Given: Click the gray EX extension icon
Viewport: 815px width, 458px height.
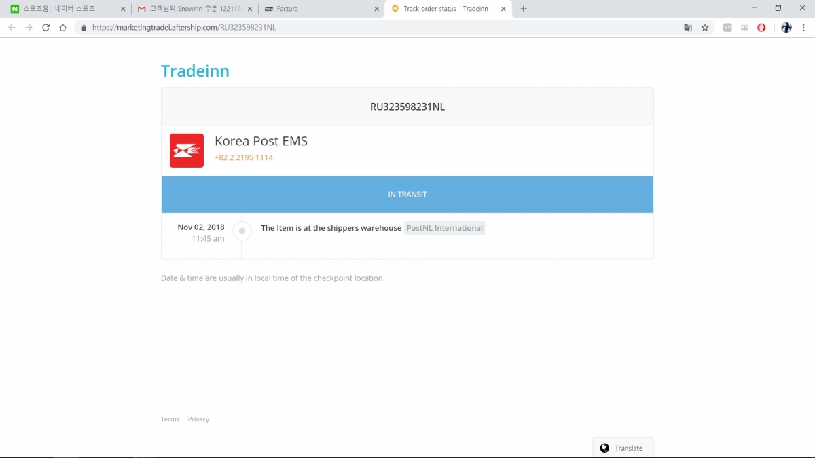Looking at the screenshot, I should tap(727, 28).
